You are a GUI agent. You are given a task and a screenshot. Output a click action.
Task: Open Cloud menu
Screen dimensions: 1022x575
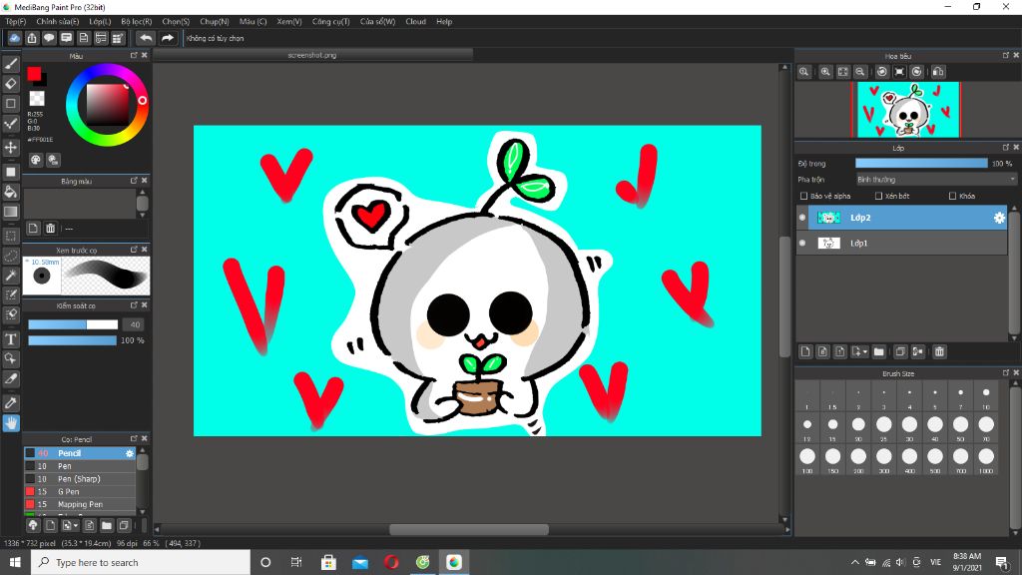[415, 22]
